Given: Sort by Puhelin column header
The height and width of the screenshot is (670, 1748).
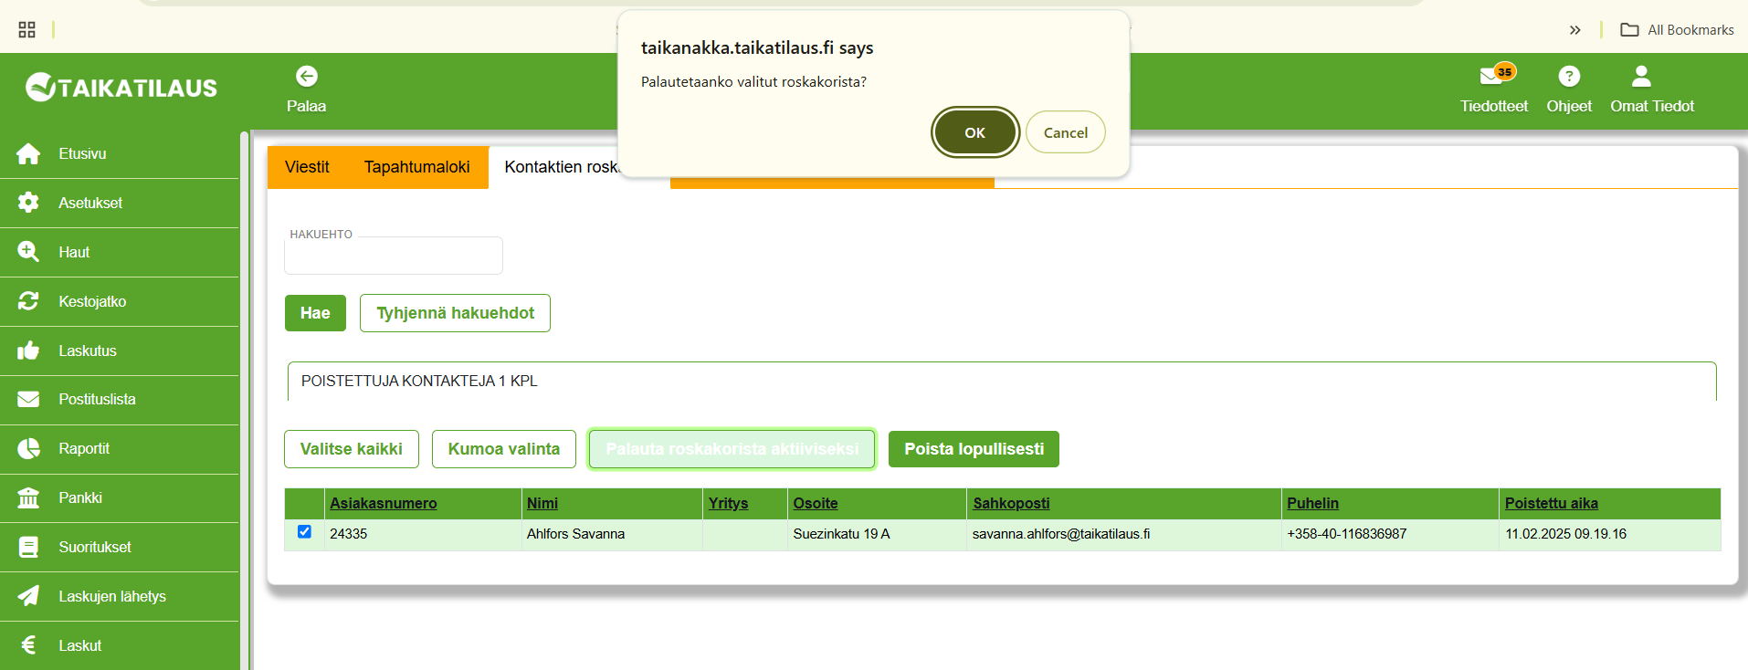Looking at the screenshot, I should (1312, 503).
